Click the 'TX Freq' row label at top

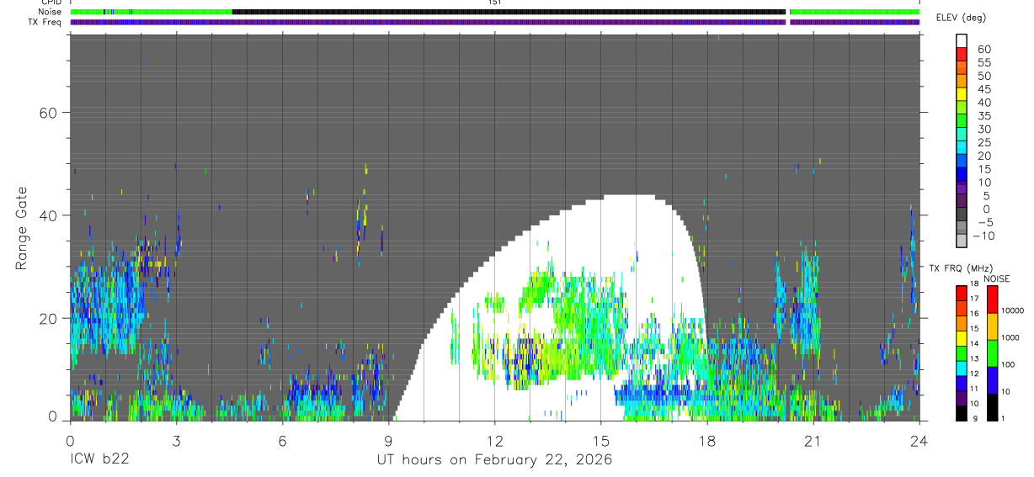(45, 22)
